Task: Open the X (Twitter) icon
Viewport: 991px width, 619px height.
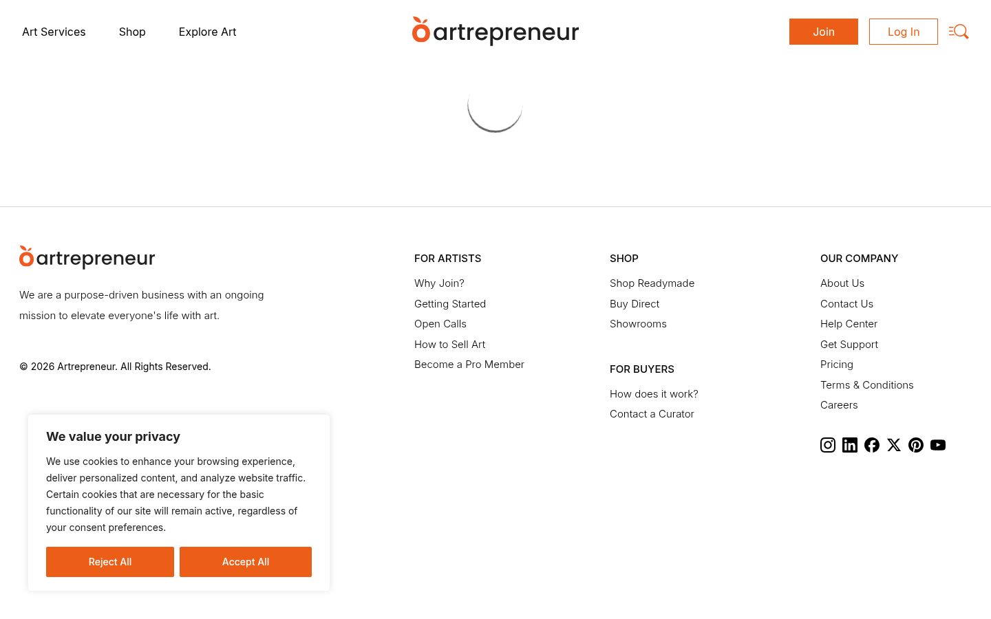Action: click(x=894, y=445)
